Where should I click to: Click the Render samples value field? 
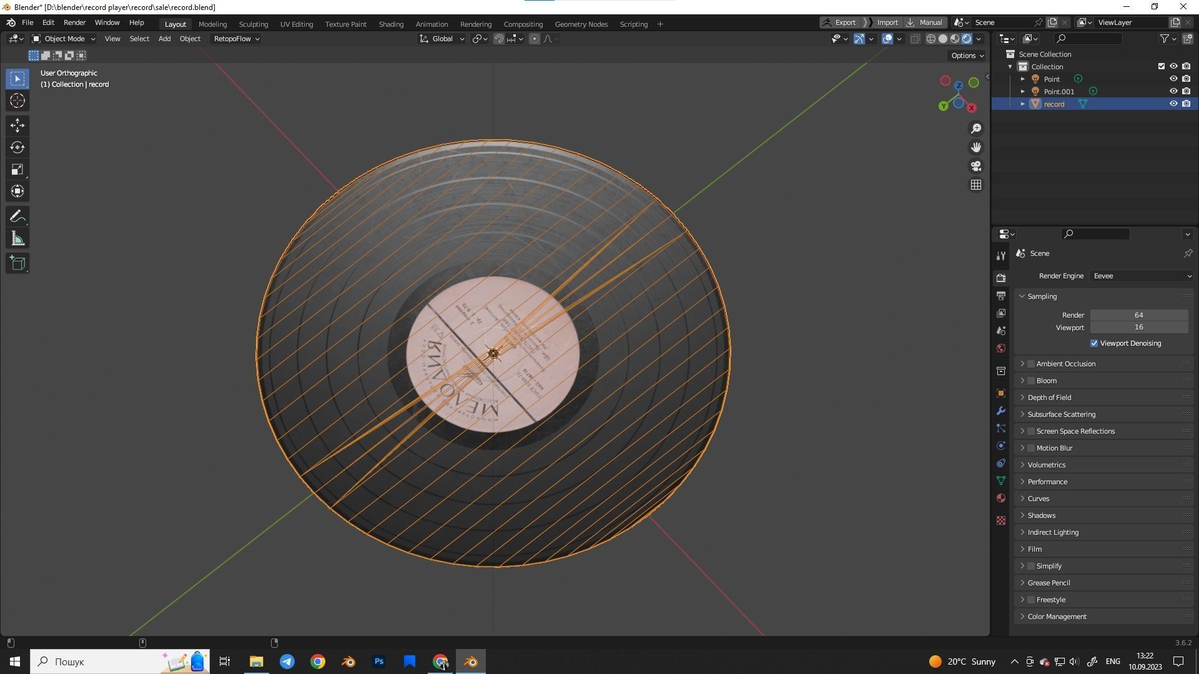pos(1139,315)
